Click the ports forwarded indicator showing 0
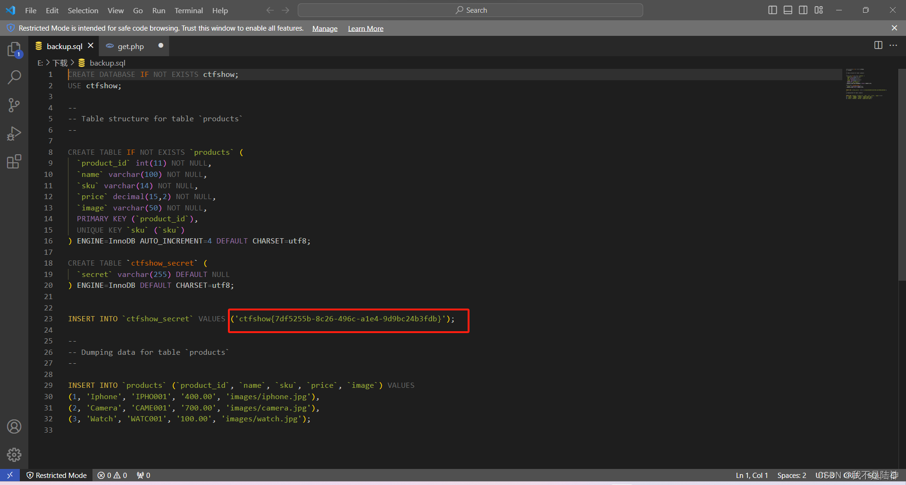Screen dimensions: 906x485 click(143, 475)
